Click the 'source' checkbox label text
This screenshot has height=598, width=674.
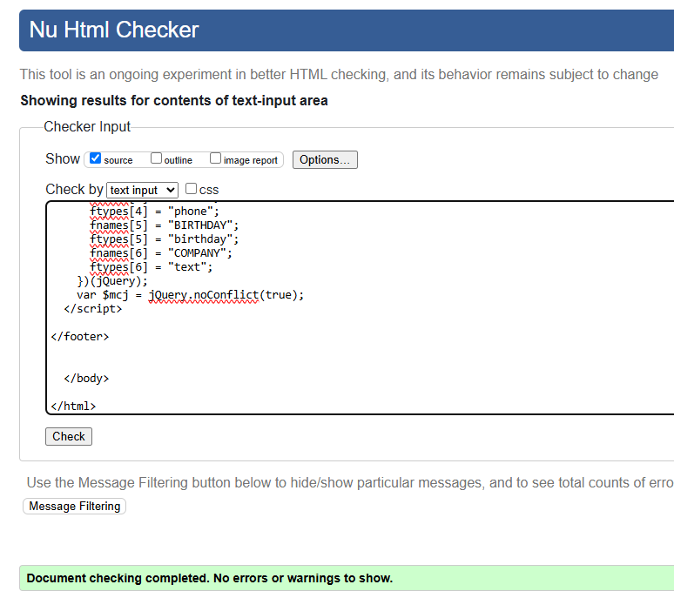pyautogui.click(x=118, y=160)
